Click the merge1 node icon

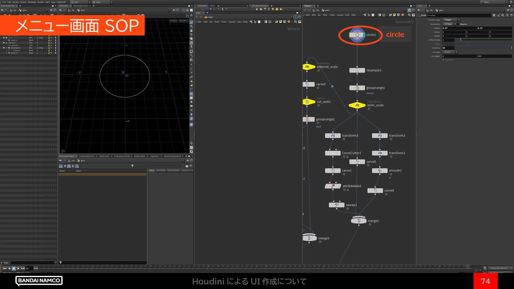tap(359, 221)
